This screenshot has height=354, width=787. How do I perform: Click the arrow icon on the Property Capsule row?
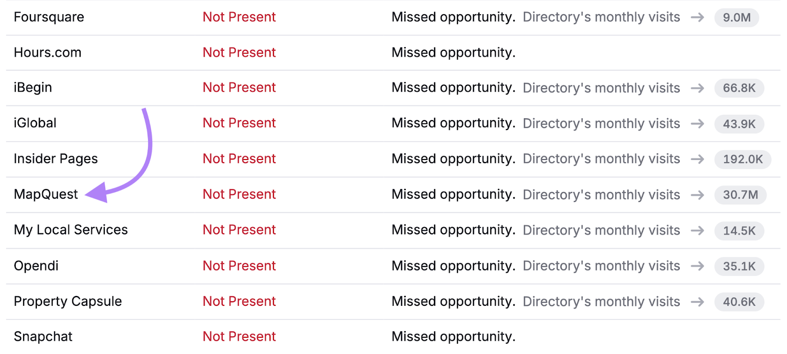tap(698, 302)
